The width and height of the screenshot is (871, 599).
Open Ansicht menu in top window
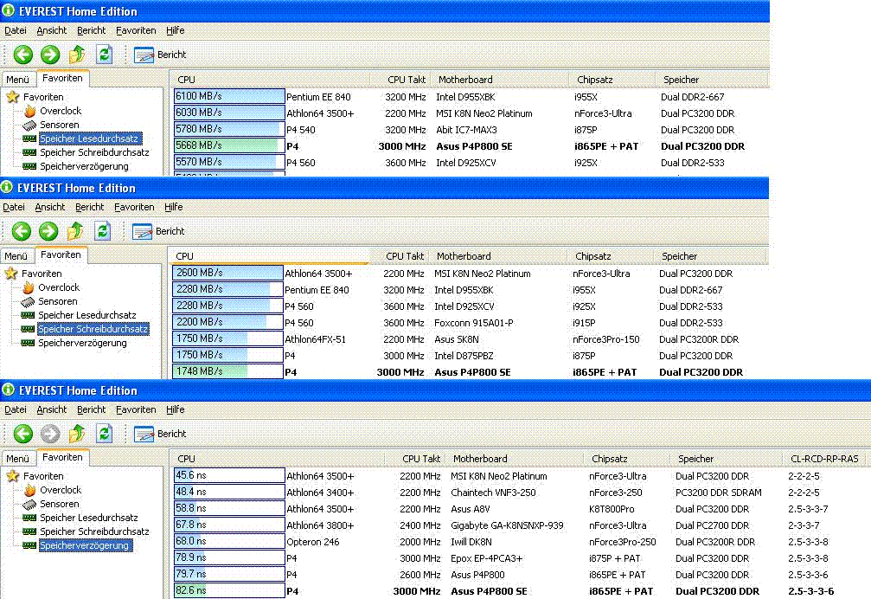click(x=52, y=30)
